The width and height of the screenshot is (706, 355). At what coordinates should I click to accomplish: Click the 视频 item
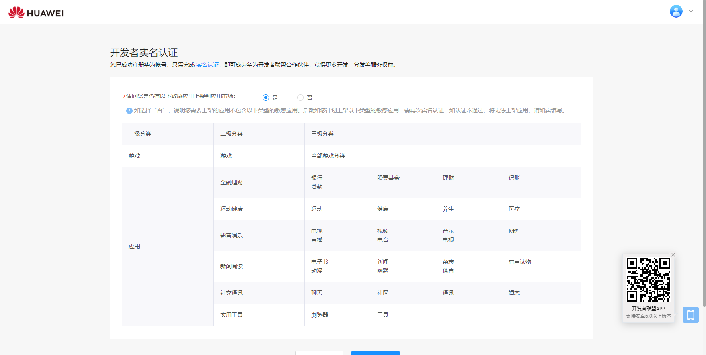(x=383, y=231)
